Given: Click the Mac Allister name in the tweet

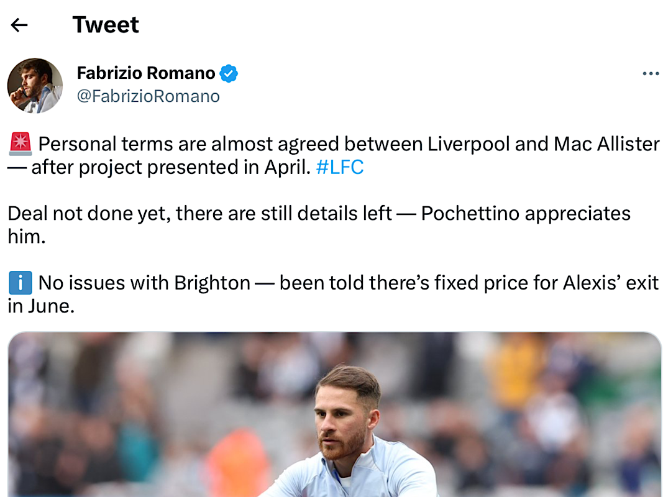Looking at the screenshot, I should (606, 144).
